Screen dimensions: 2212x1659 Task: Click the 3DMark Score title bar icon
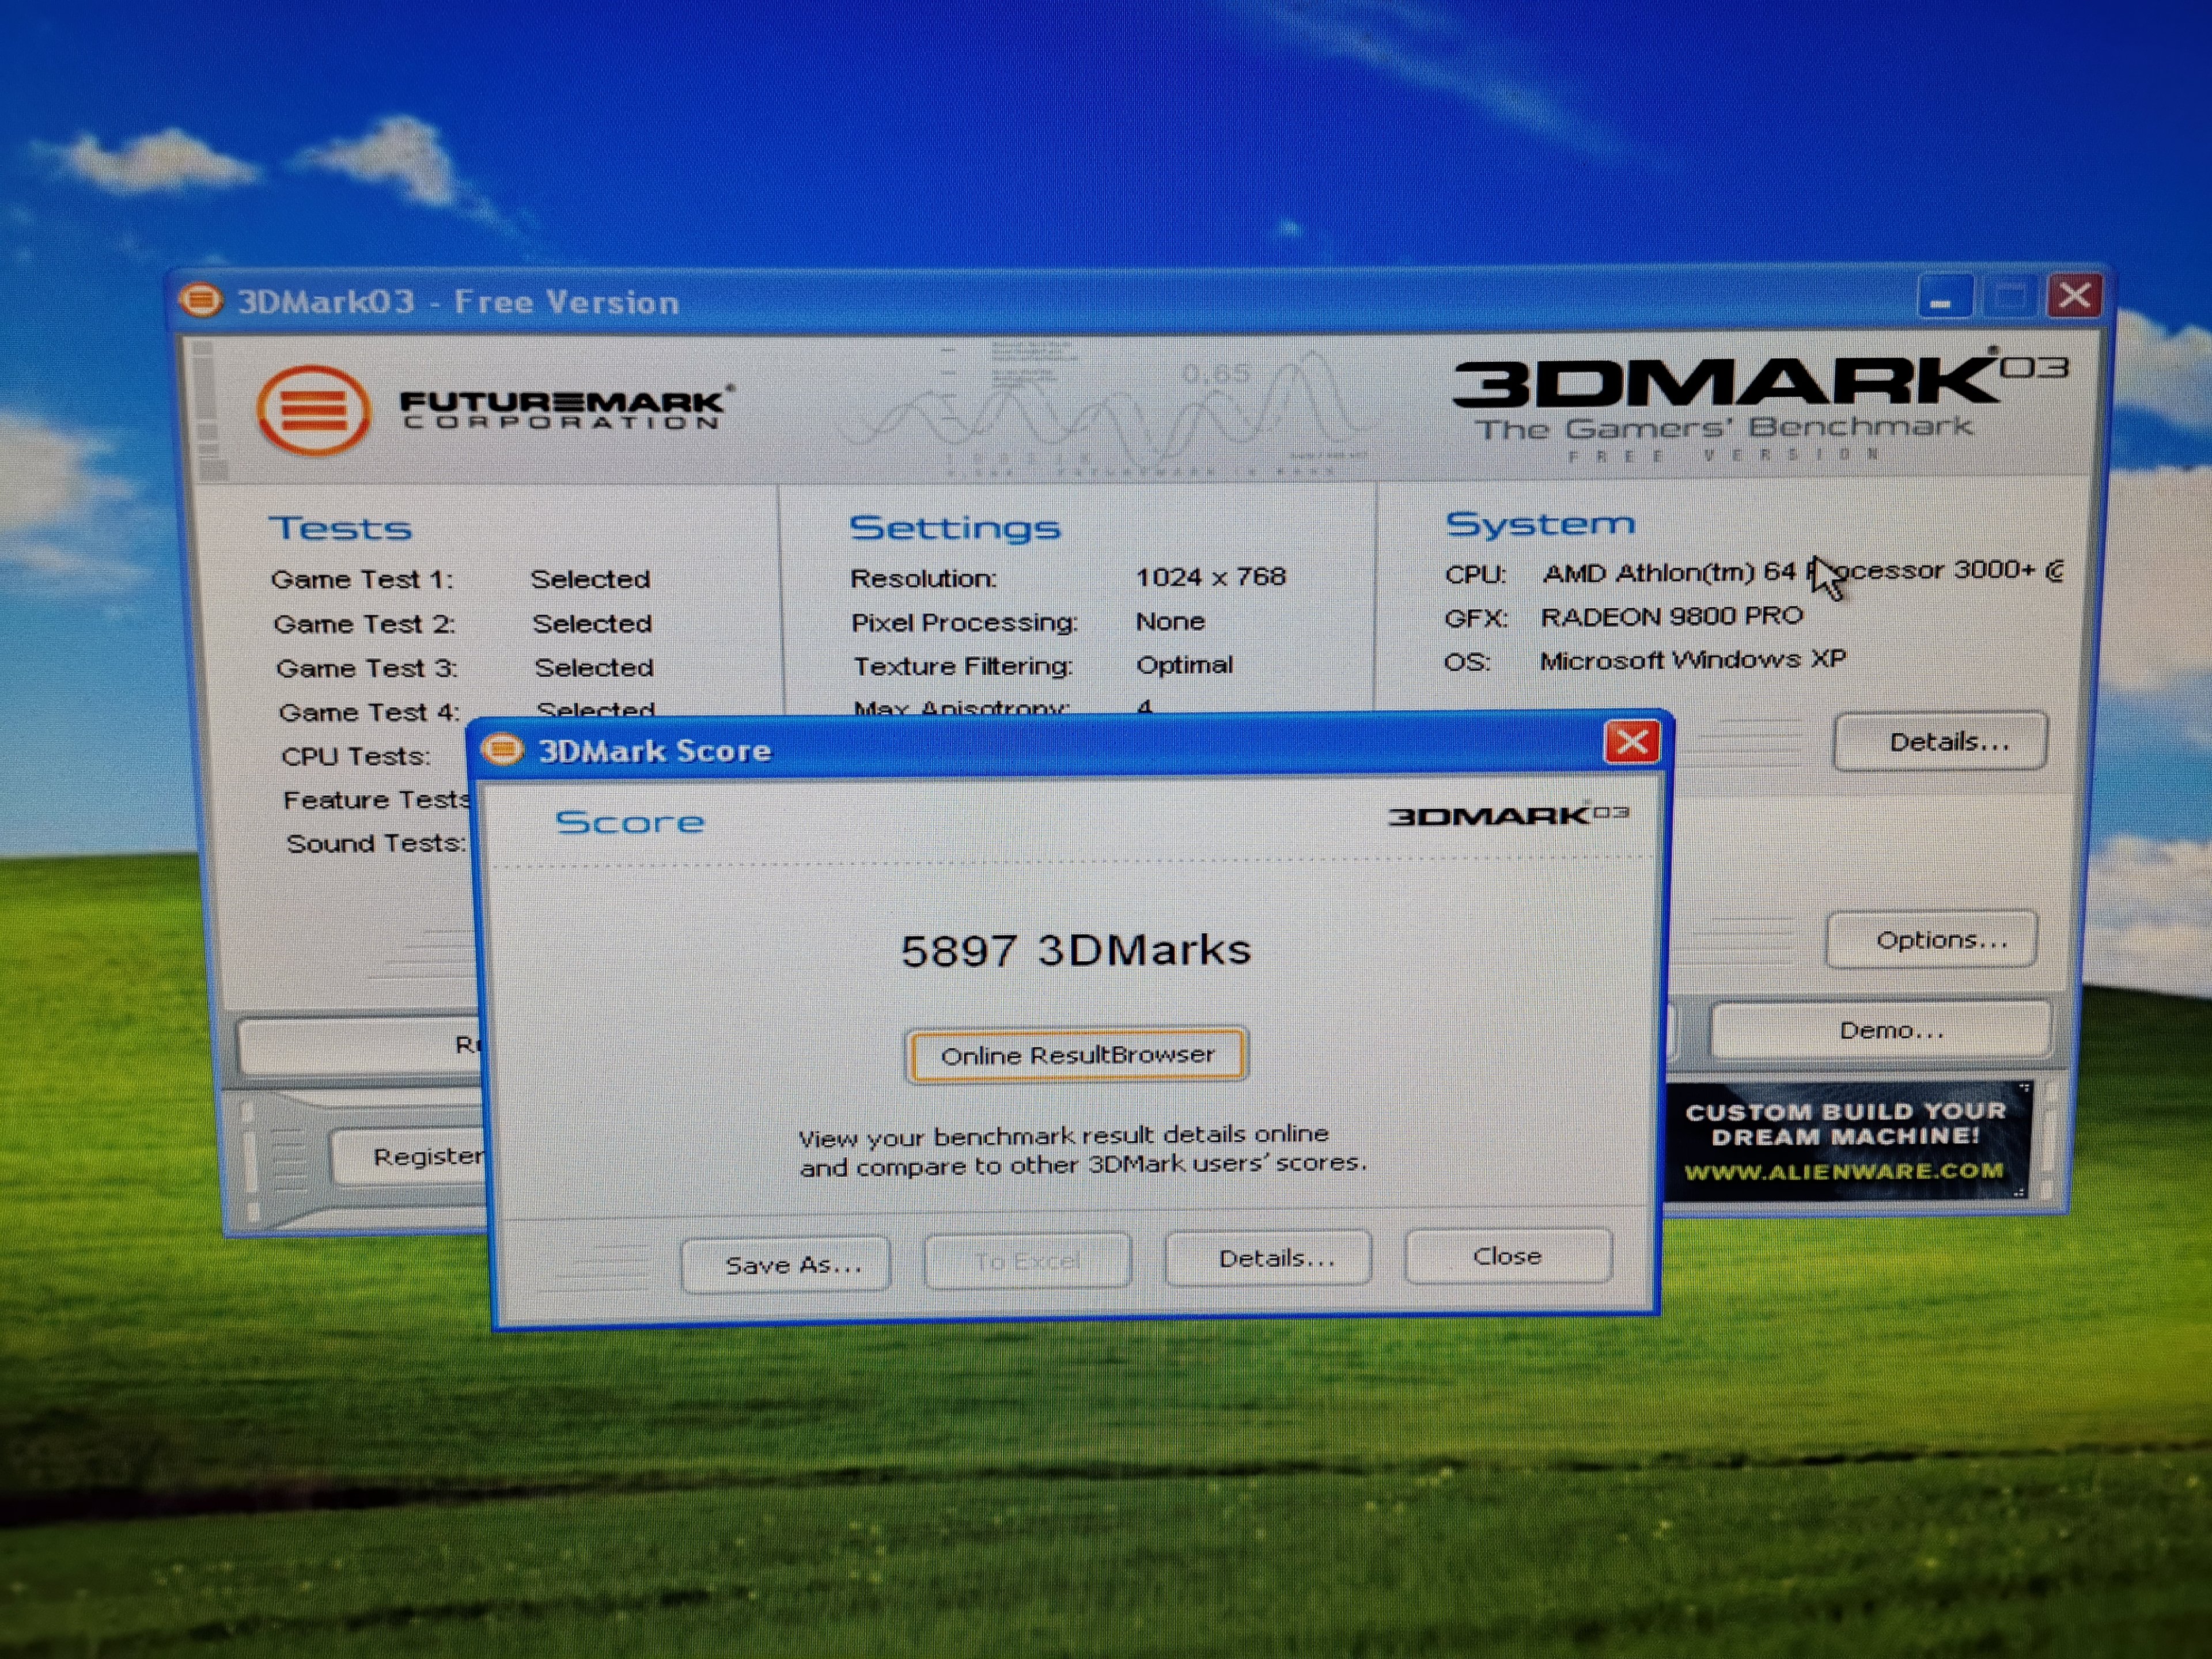click(503, 749)
